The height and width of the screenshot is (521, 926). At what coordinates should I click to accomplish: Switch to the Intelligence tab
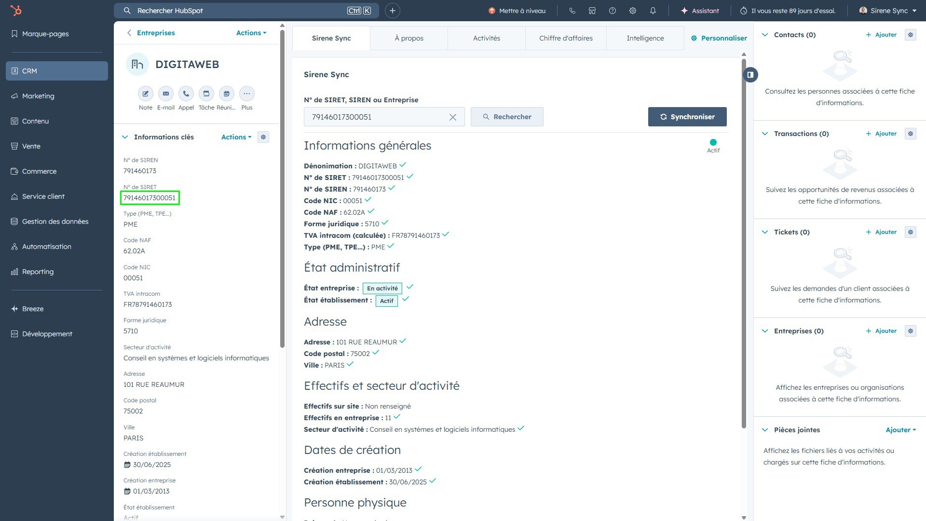tap(645, 38)
